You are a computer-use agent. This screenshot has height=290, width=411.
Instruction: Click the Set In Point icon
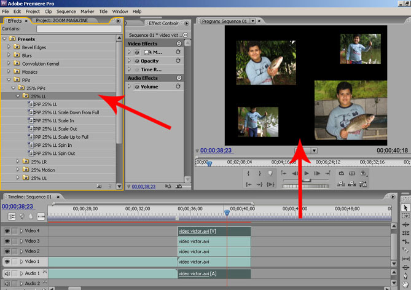tap(248, 173)
